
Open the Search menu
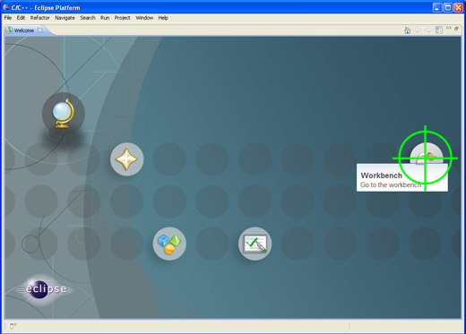tap(88, 18)
